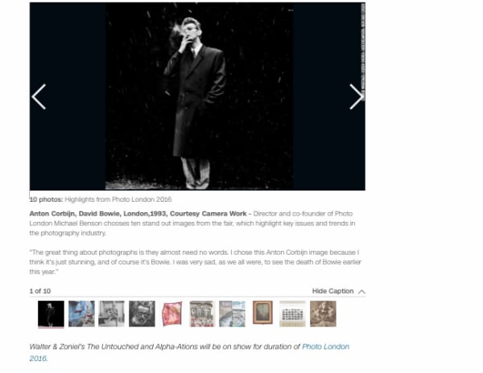Select the second blue-toned thumbnail
Viewport: 483px width, 373px height.
81,314
